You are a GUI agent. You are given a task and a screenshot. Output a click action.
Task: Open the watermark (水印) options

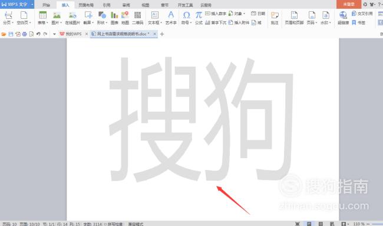(326, 18)
